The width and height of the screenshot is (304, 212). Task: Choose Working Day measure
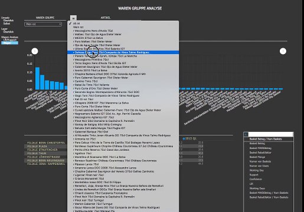[x=257, y=170]
